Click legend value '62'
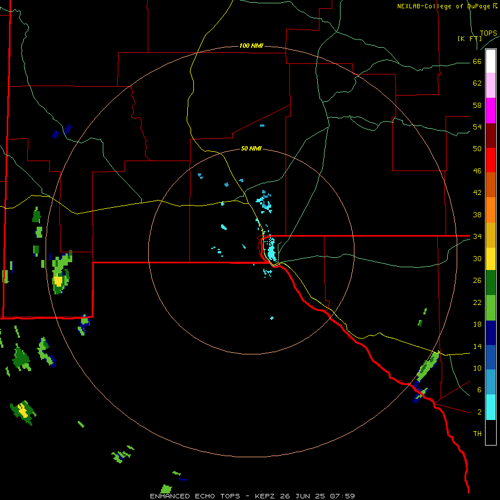500x500 pixels. click(x=477, y=83)
